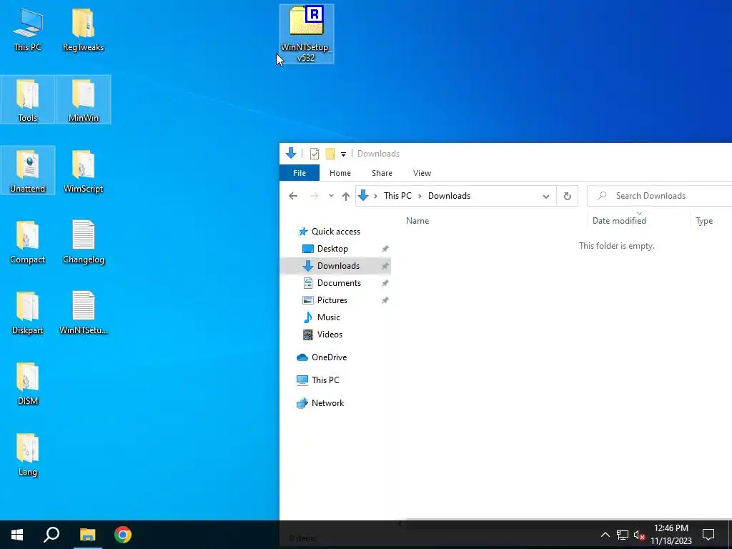This screenshot has height=549, width=732.
Task: Open the File tab in Explorer
Action: point(300,173)
